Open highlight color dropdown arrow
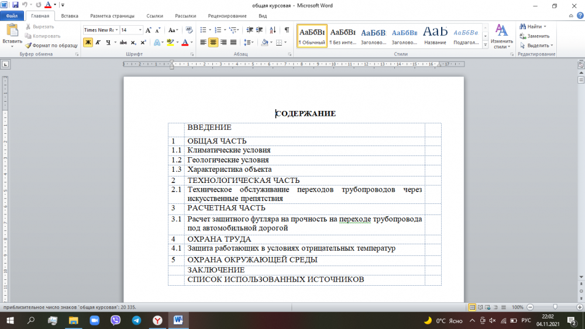Viewport: 585px width, 329px height. pyautogui.click(x=177, y=43)
